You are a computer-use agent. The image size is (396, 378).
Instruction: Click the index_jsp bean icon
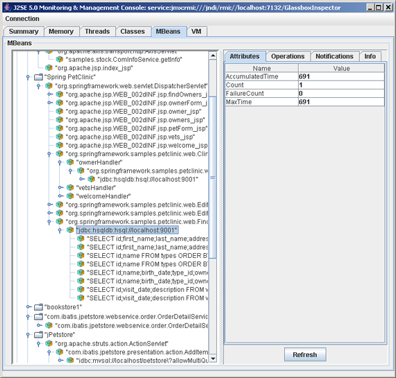tap(49, 68)
